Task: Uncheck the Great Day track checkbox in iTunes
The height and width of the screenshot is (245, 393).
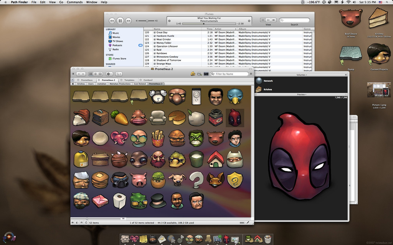Action: (x=155, y=33)
